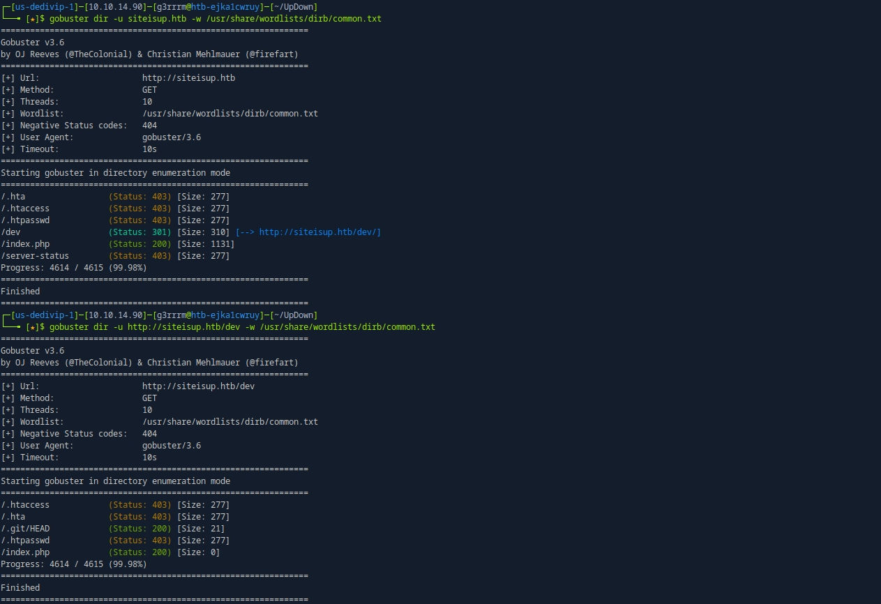Select the '/.git/HEAD' result path
Screen dimensions: 881x604
25,529
